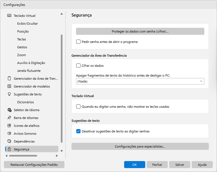The image size is (217, 172).
Task: Enable Pedir senha antes de abrir o programa
Action: 78,42
